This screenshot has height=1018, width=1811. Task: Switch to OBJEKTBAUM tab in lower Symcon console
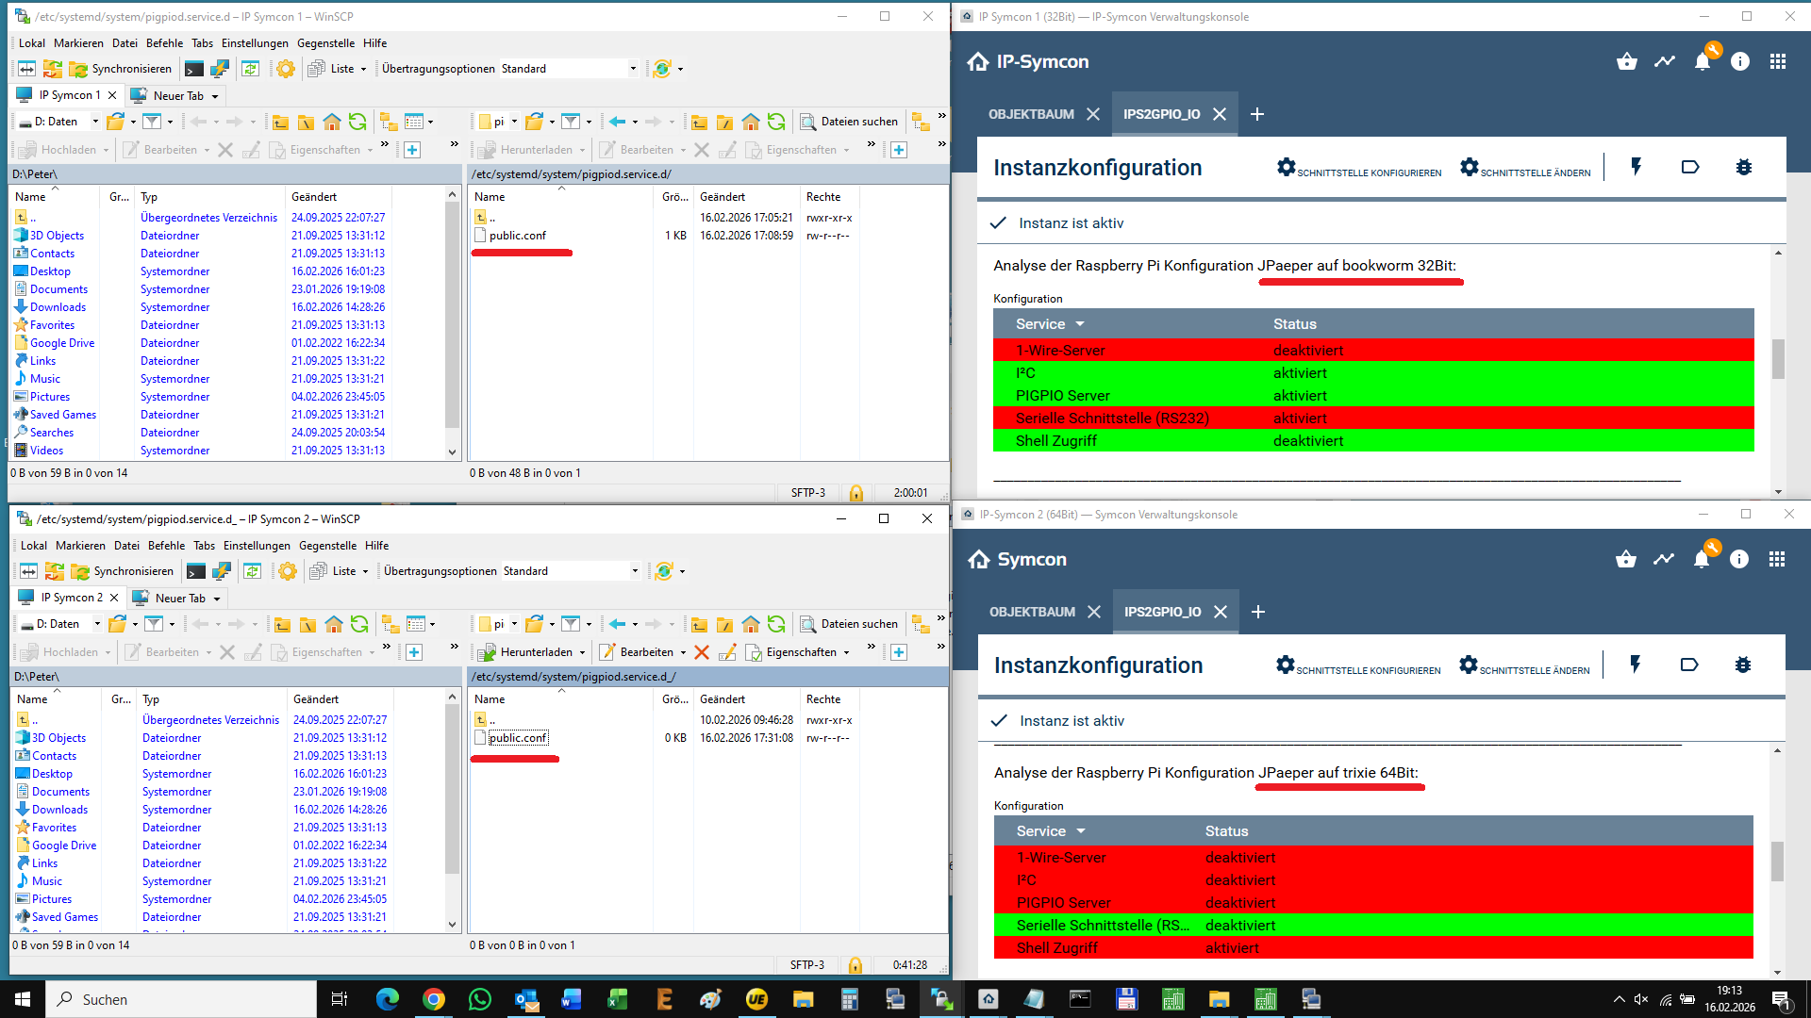point(1032,612)
